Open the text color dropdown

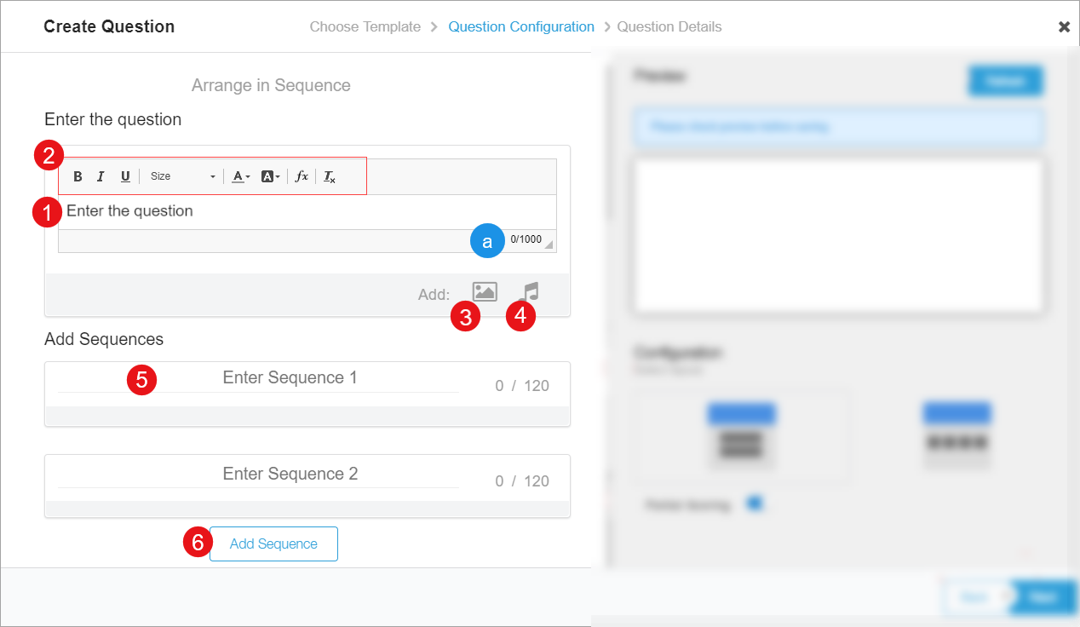240,176
